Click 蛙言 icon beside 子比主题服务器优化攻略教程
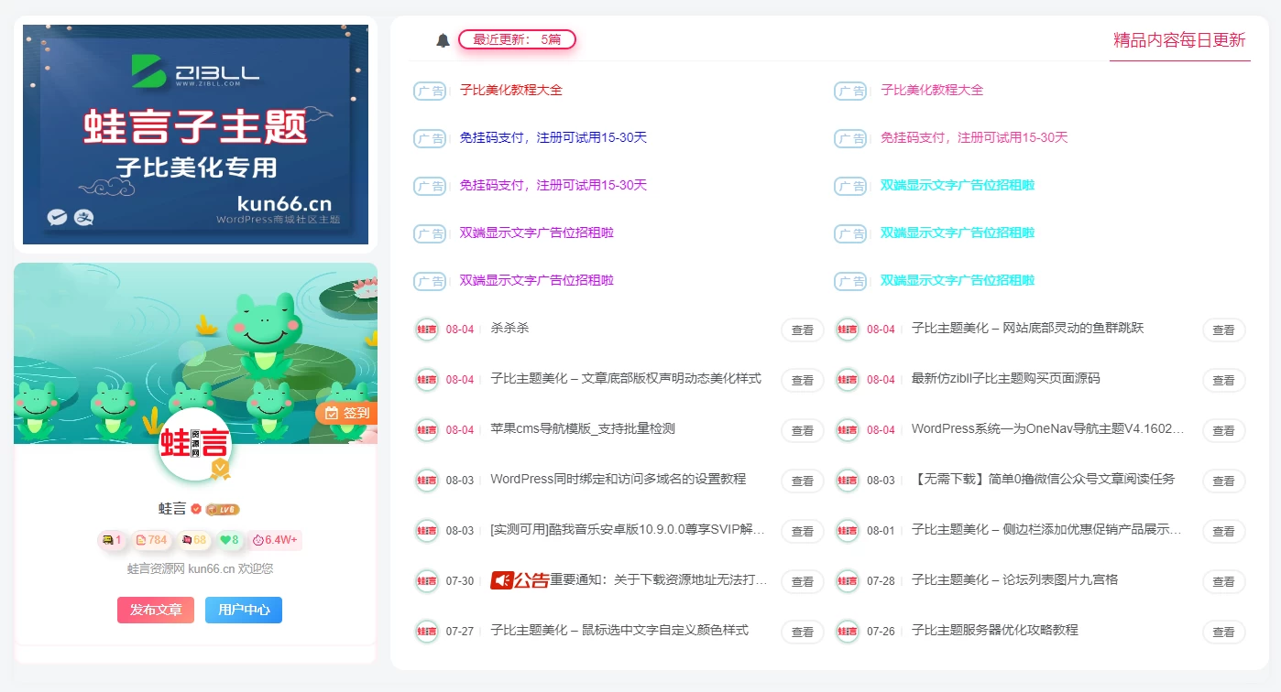 click(848, 631)
